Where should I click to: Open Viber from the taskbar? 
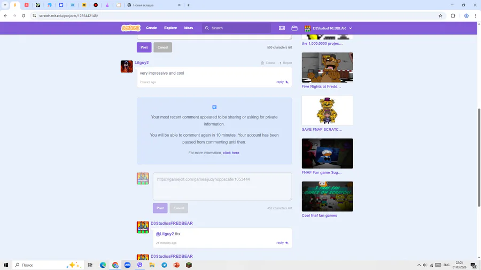click(139, 265)
